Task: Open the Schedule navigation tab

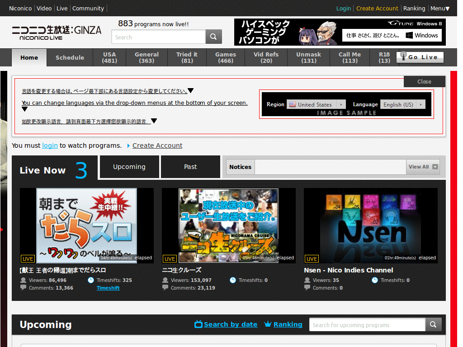Action: pyautogui.click(x=70, y=57)
